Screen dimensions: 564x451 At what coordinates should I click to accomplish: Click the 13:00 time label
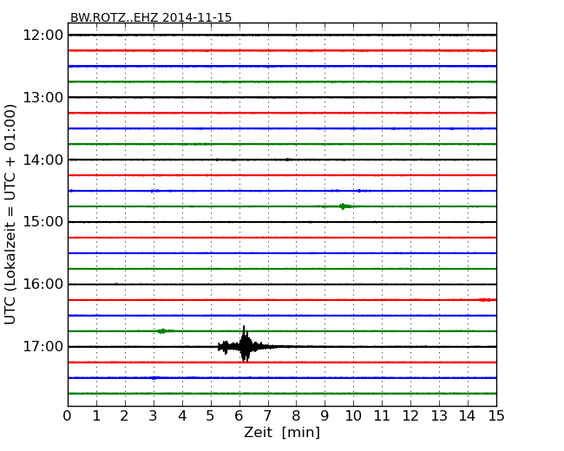(43, 97)
